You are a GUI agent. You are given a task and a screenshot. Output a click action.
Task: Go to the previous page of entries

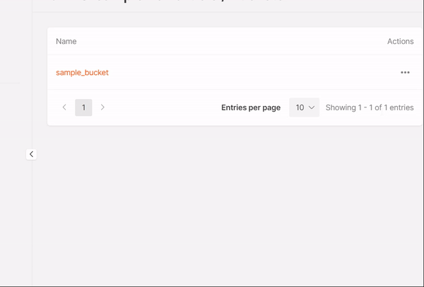click(x=65, y=107)
